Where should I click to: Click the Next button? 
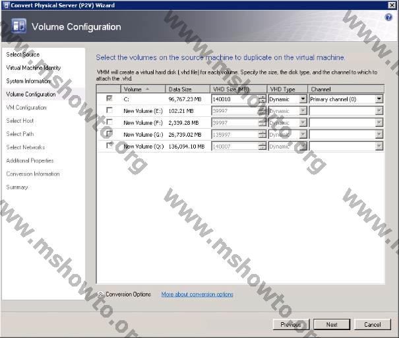[332, 324]
